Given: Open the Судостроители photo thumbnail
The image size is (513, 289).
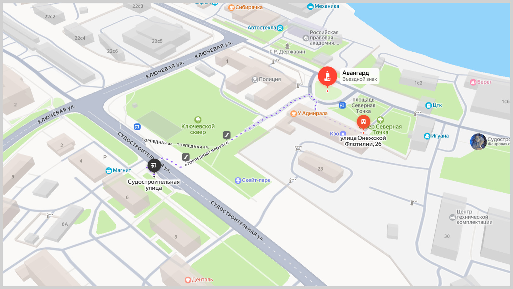Looking at the screenshot, I should (478, 142).
